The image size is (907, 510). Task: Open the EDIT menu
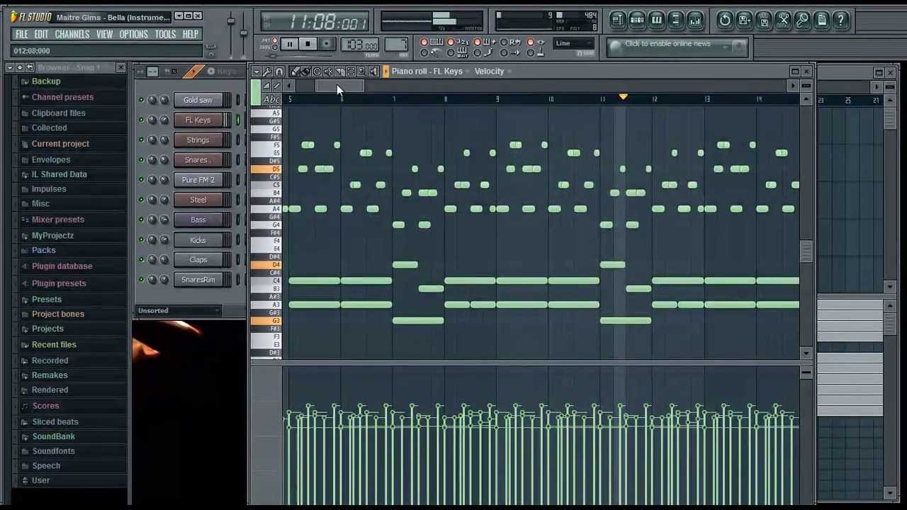[41, 34]
